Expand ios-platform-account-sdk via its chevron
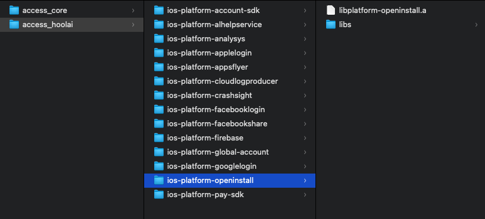485x219 pixels. pos(305,11)
